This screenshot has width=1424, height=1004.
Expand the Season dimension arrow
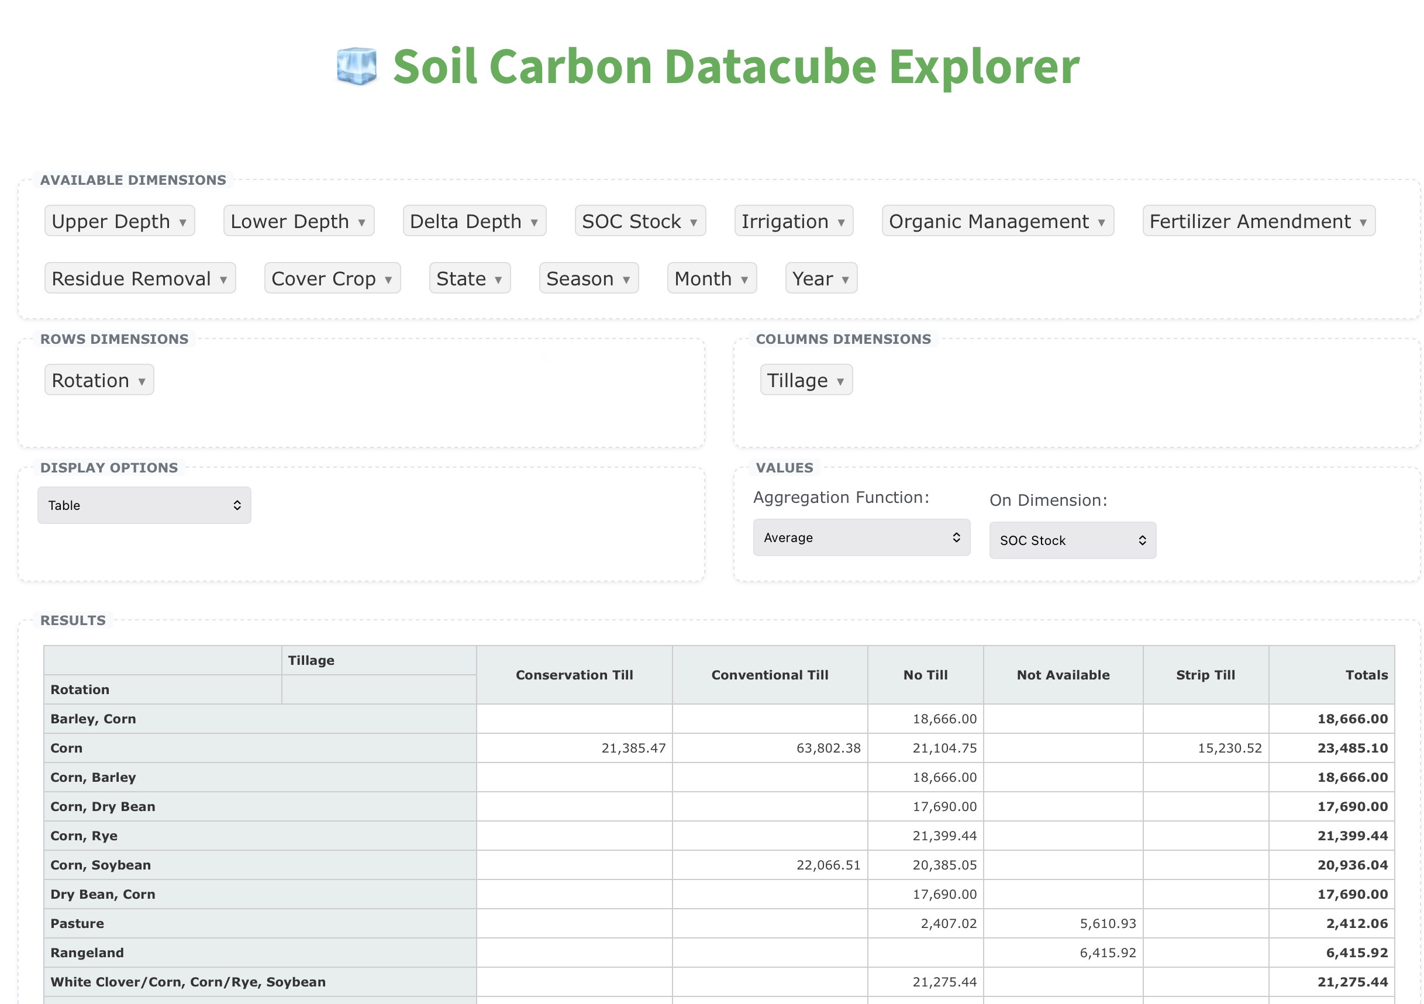tap(626, 280)
